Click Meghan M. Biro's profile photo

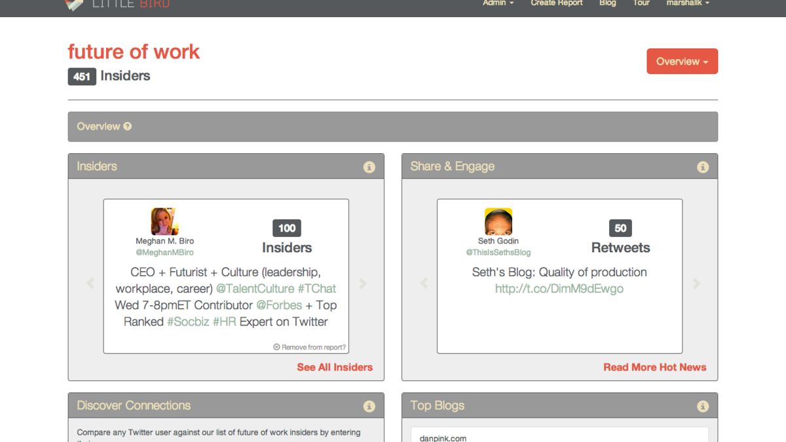(164, 221)
